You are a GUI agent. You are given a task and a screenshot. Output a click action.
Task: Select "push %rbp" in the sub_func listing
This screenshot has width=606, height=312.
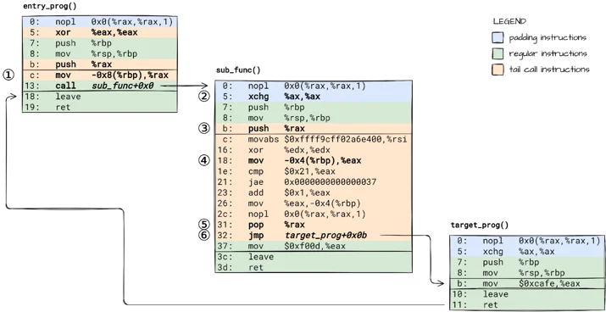tap(314, 107)
